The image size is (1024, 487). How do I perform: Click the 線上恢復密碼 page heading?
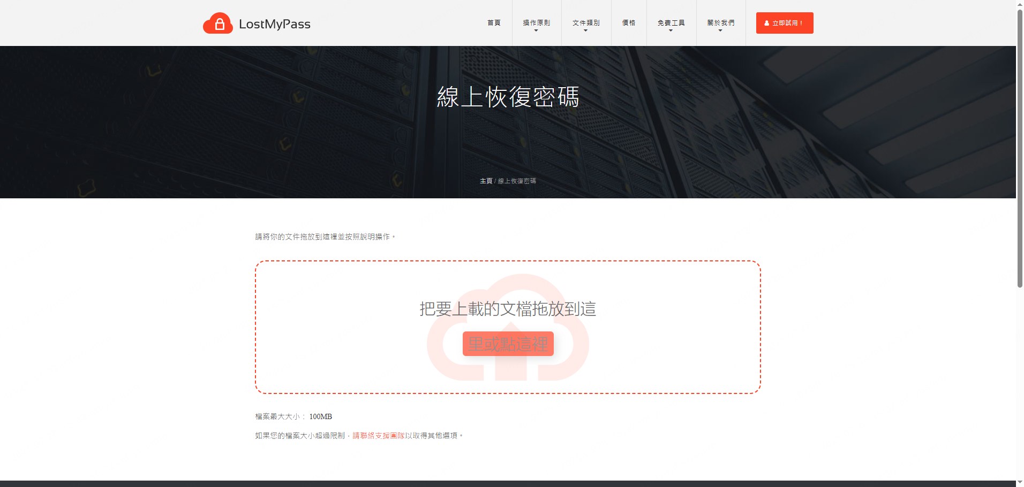pos(508,97)
